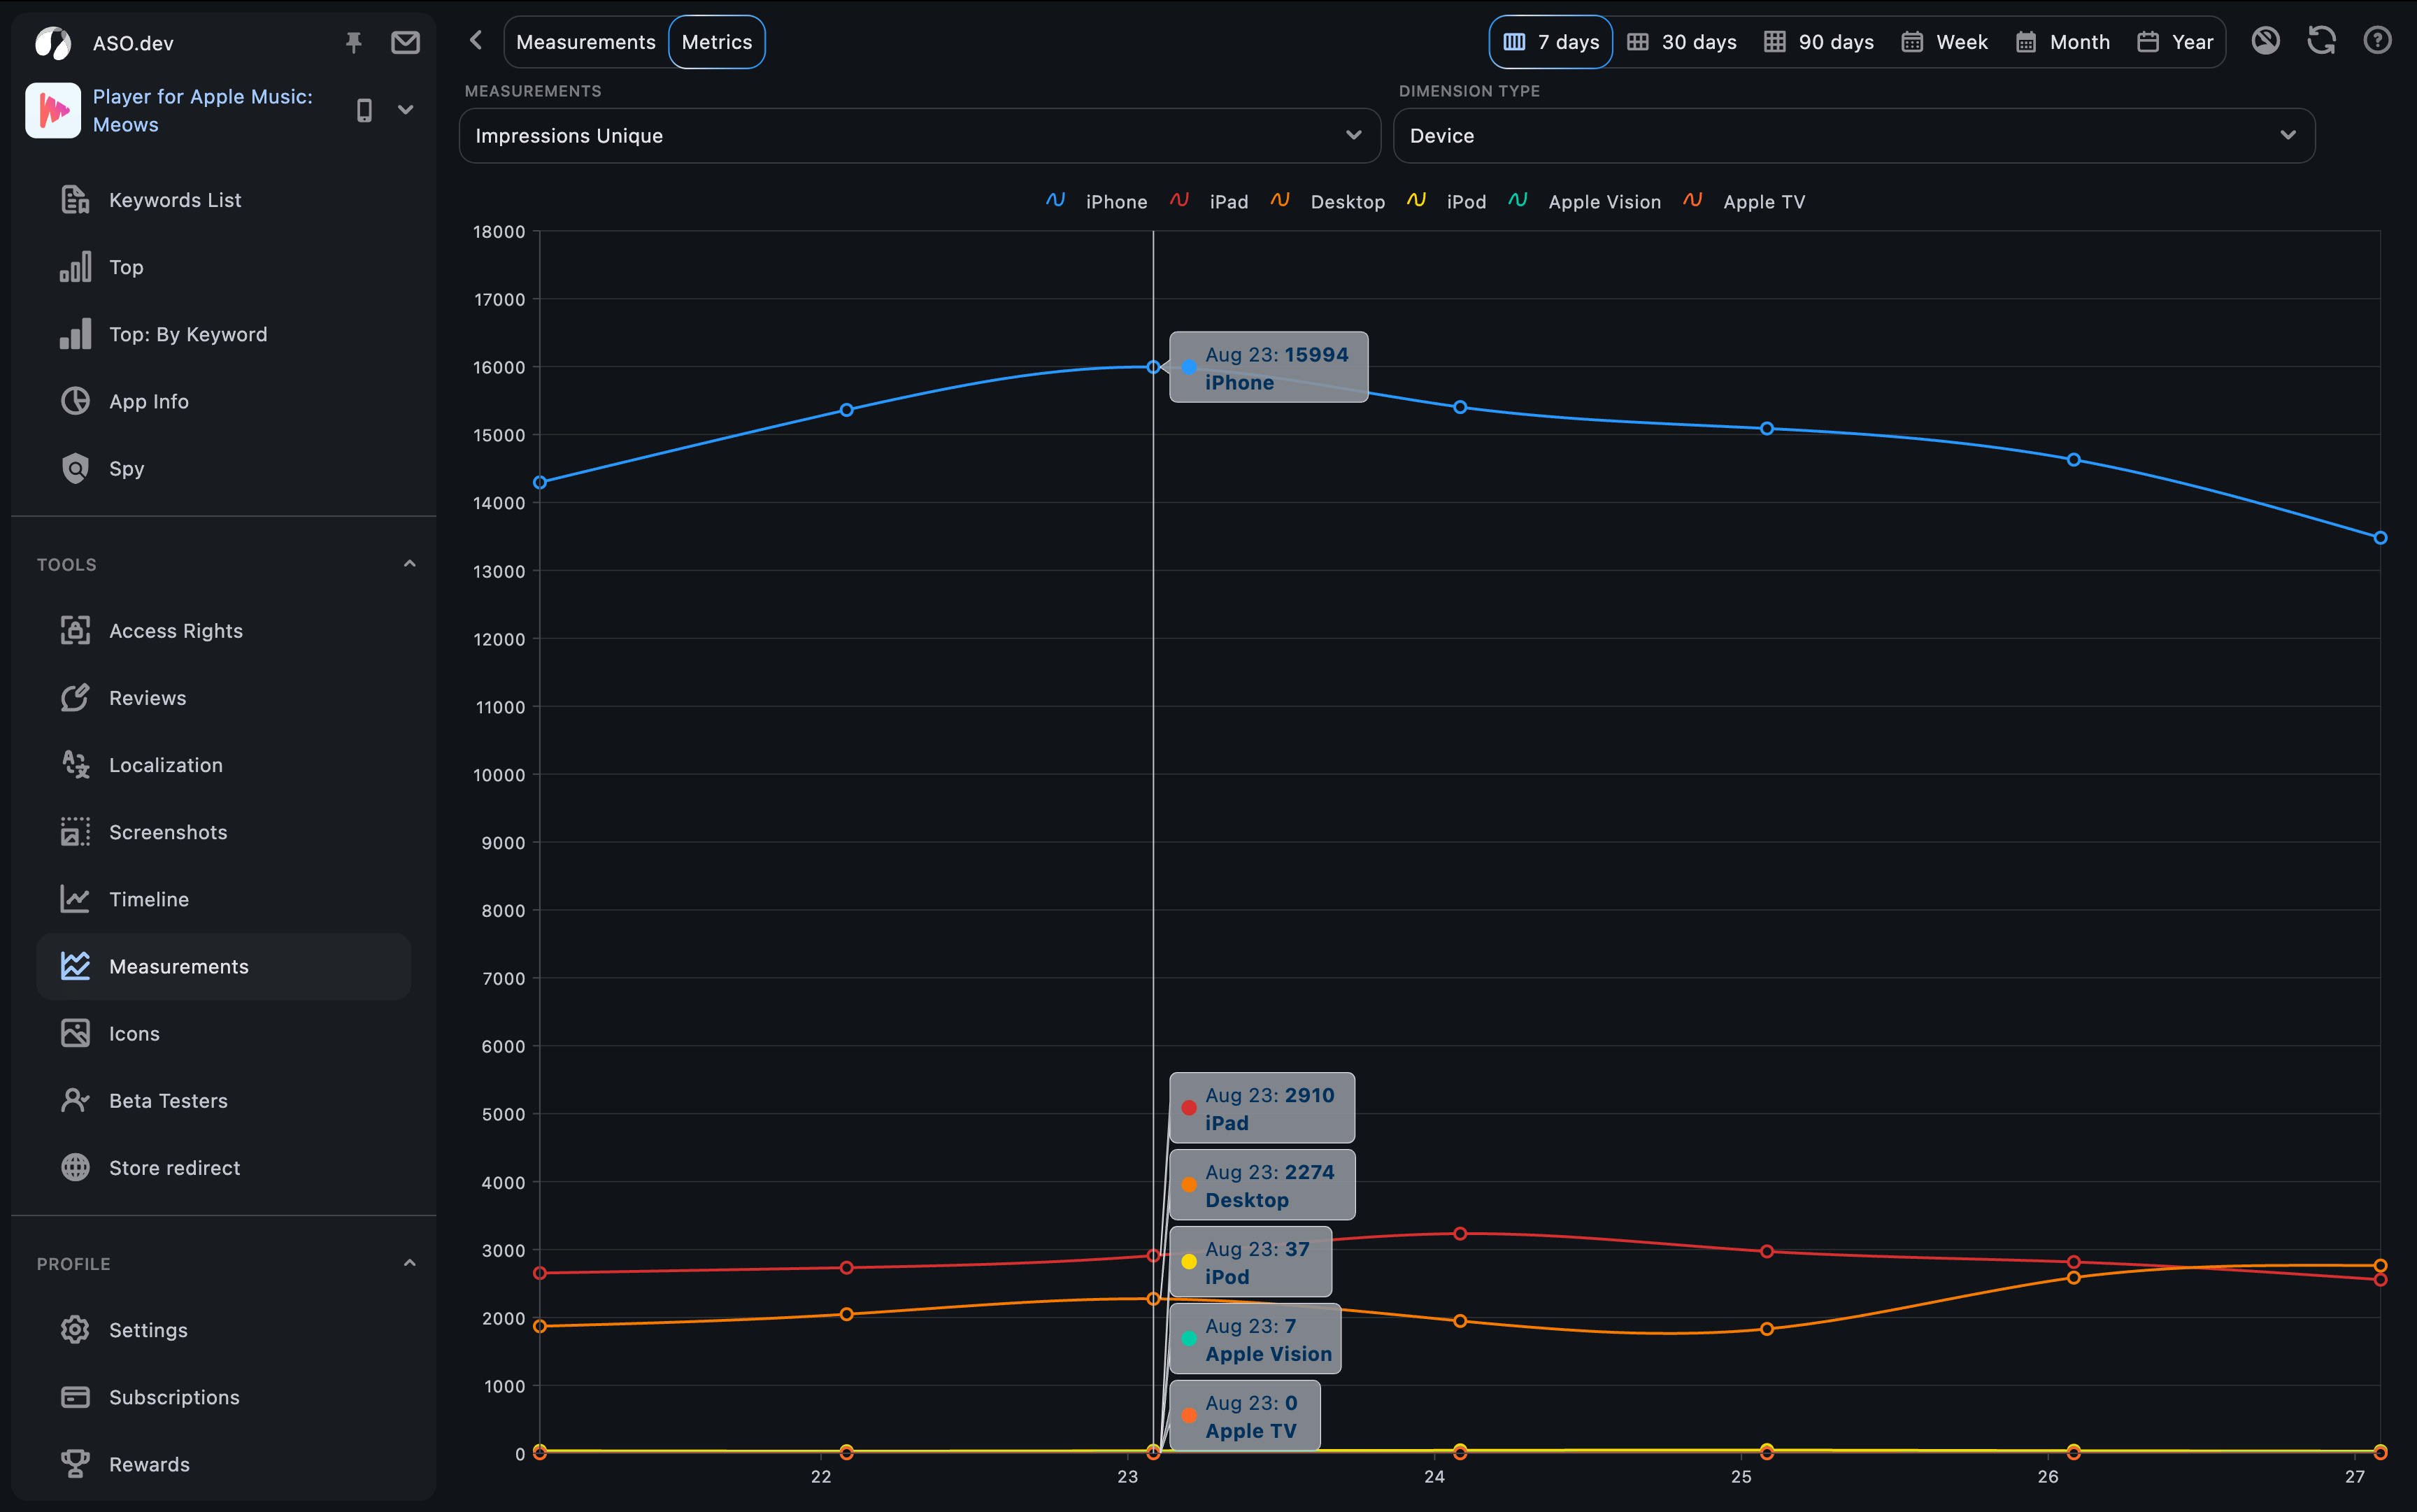Pin the sidebar with the pin icon

point(353,42)
